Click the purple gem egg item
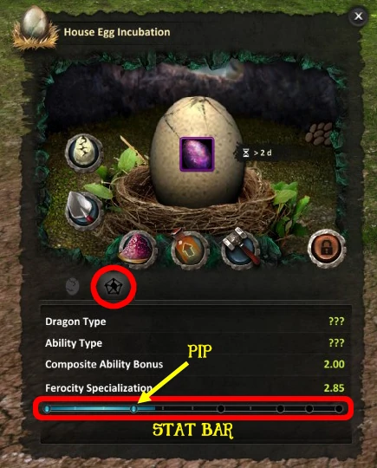Screen dimensions: 377x468 (x=197, y=154)
